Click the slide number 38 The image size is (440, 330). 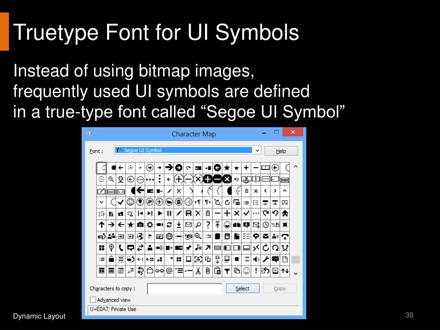click(409, 315)
